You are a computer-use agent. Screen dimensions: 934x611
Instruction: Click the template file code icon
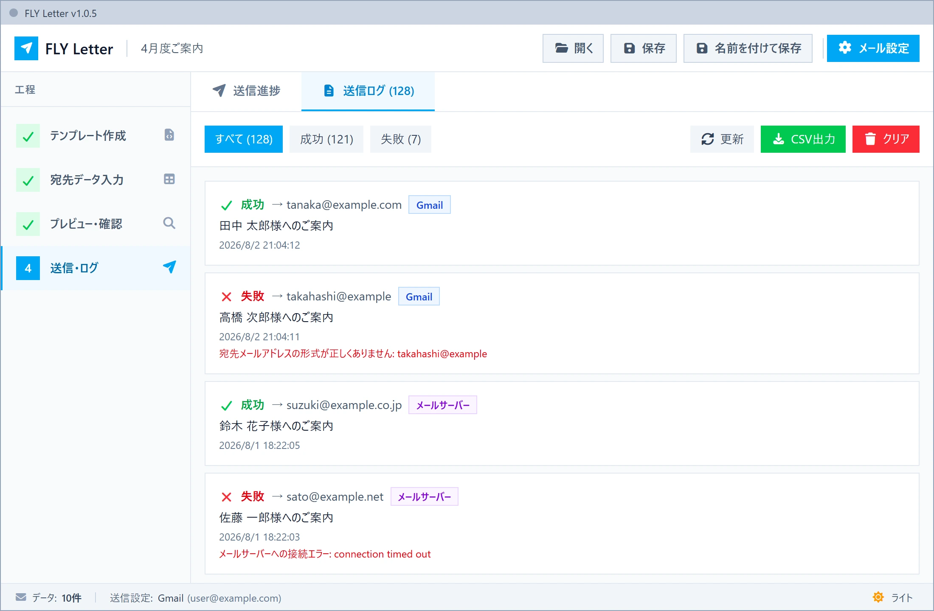[x=169, y=135]
